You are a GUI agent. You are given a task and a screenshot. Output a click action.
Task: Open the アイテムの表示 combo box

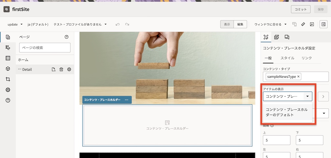[x=287, y=96]
